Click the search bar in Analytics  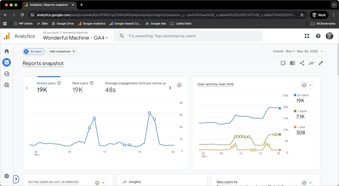click(188, 36)
